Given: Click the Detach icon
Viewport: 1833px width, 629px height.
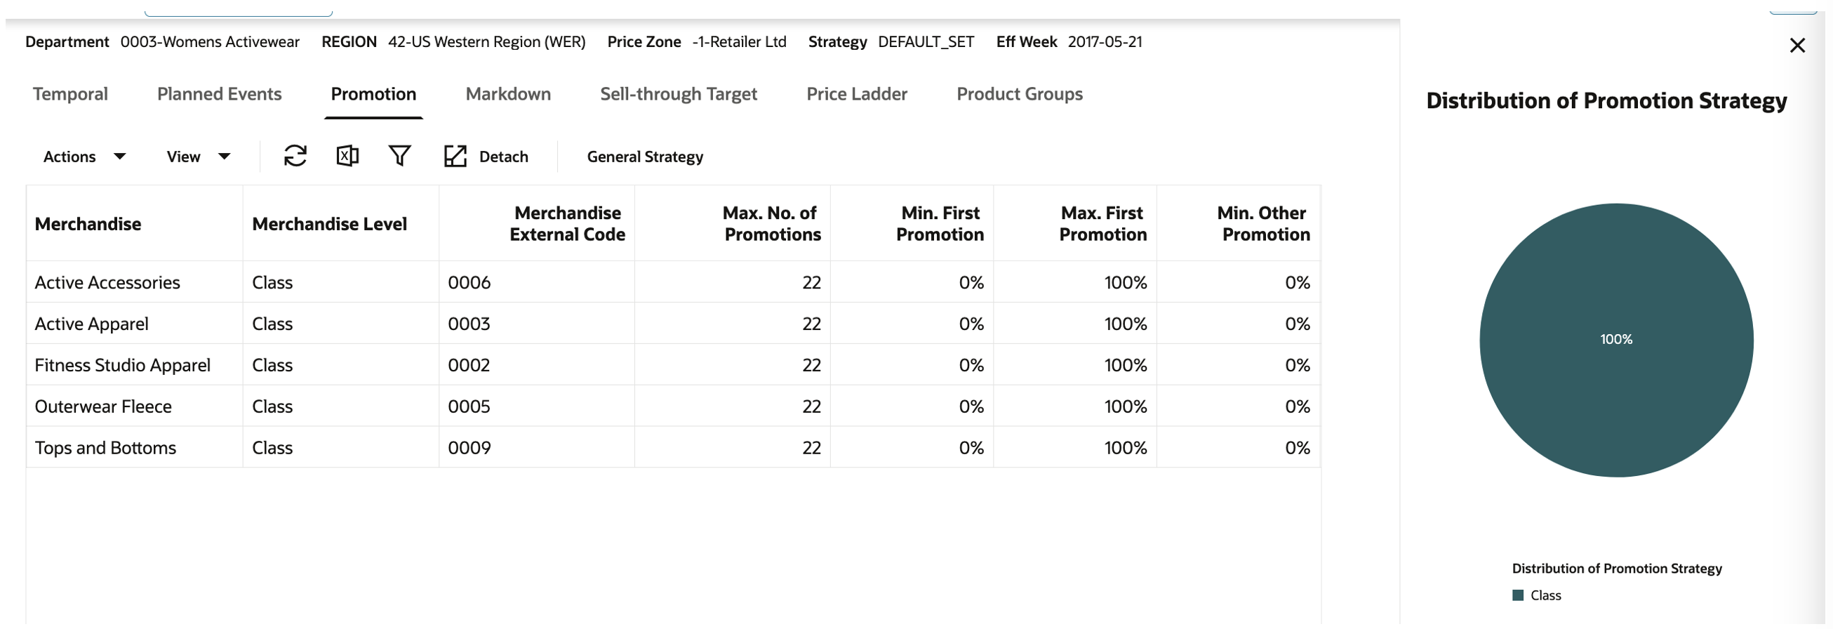Looking at the screenshot, I should (x=455, y=157).
